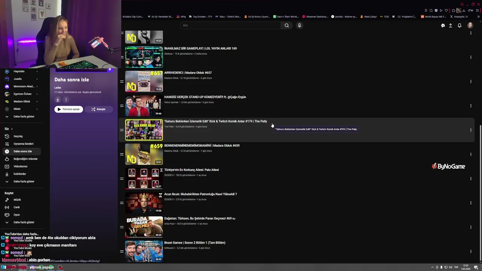Open Hayrettin subscription channel

point(22,72)
